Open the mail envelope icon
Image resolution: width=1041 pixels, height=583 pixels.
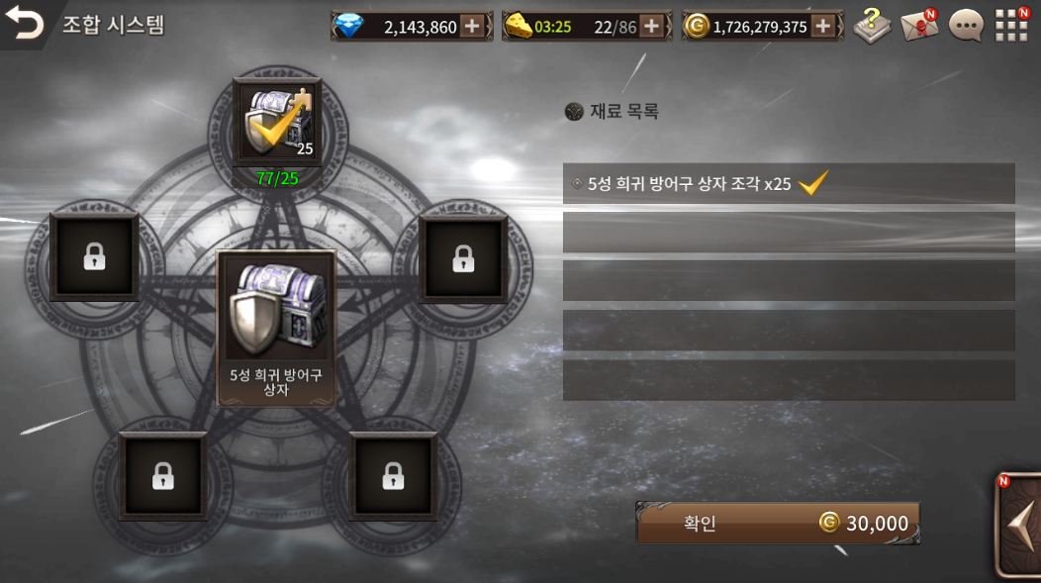pyautogui.click(x=919, y=26)
